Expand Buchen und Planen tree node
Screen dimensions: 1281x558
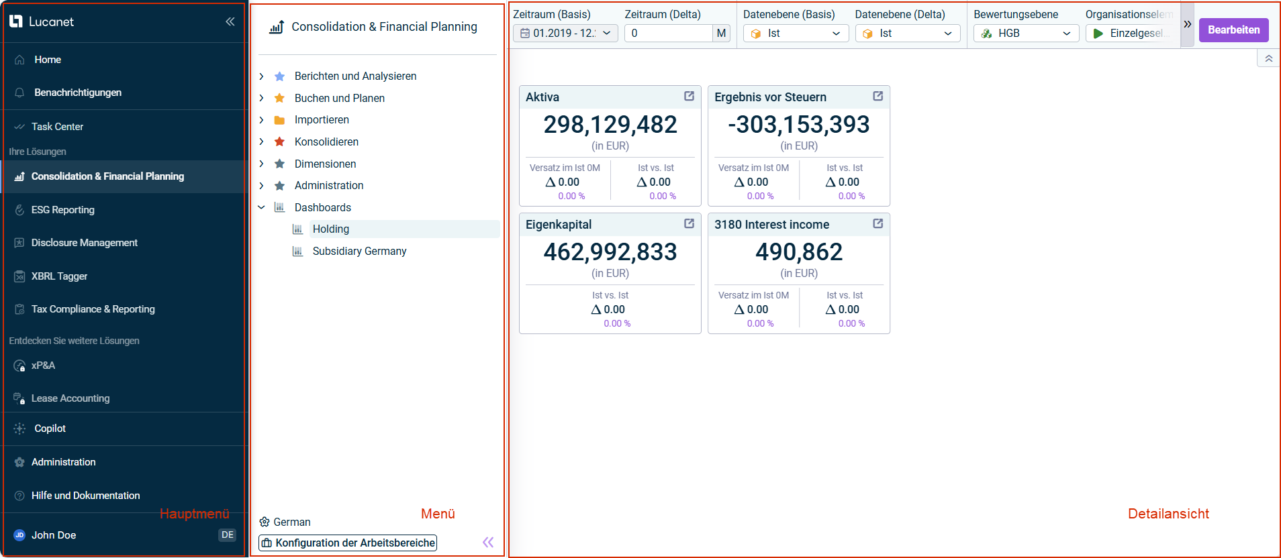coord(262,98)
